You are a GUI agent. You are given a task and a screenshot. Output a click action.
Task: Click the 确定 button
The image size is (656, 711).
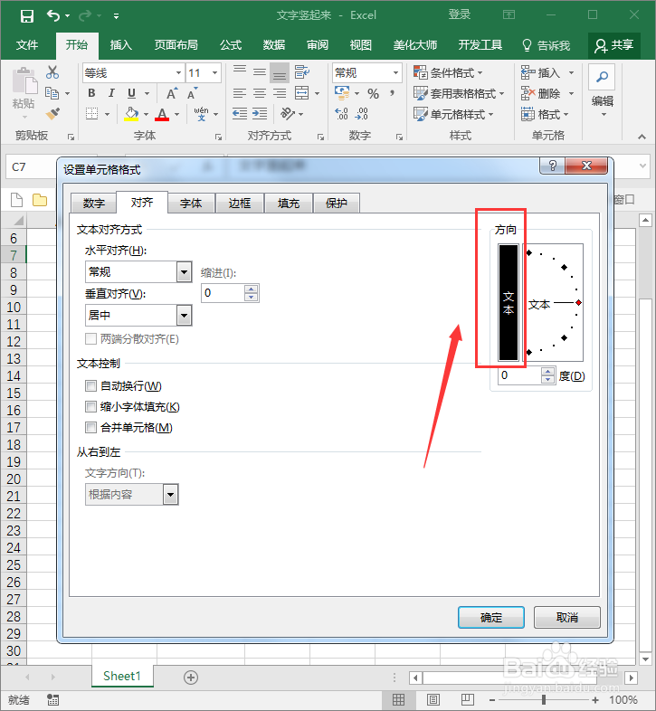tap(491, 617)
